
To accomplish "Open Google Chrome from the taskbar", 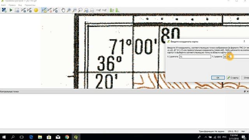I will [67, 137].
